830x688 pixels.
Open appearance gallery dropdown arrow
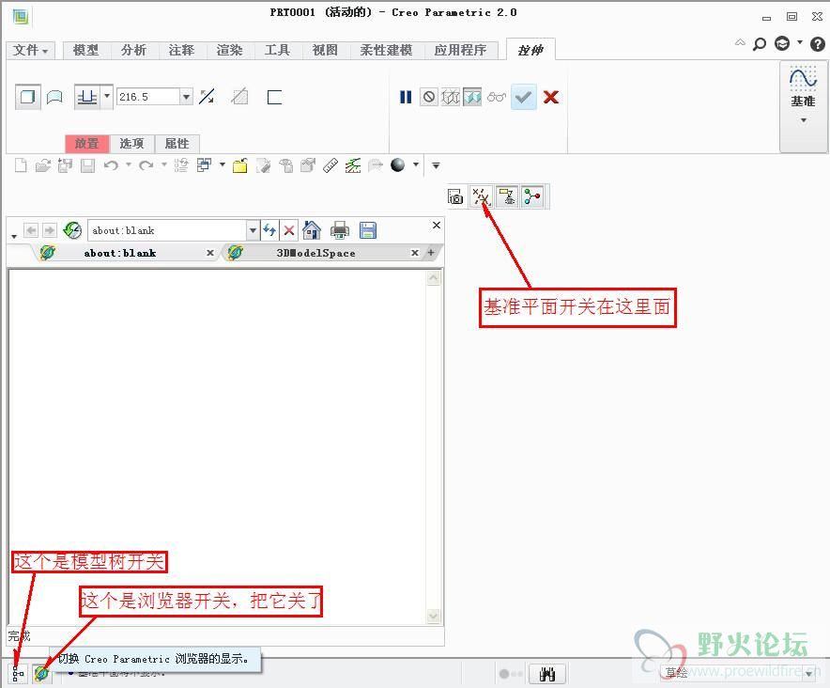tap(416, 164)
